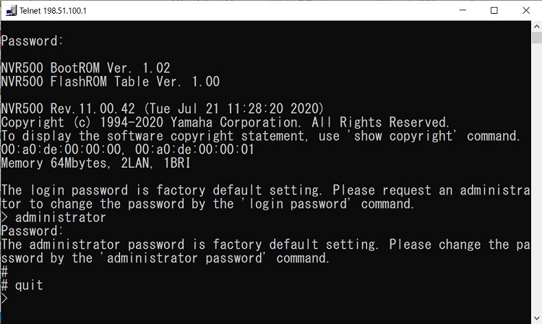Screen dimensions: 542x324
Task: Click the empty scrollbar track below the thumb
Action: (536, 181)
